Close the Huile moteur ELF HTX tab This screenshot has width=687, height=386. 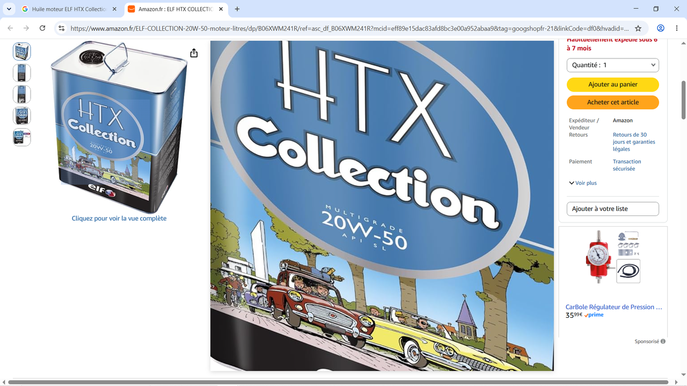(114, 9)
